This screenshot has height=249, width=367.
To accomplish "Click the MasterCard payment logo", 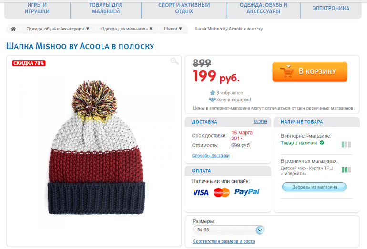I will pyautogui.click(x=222, y=192).
